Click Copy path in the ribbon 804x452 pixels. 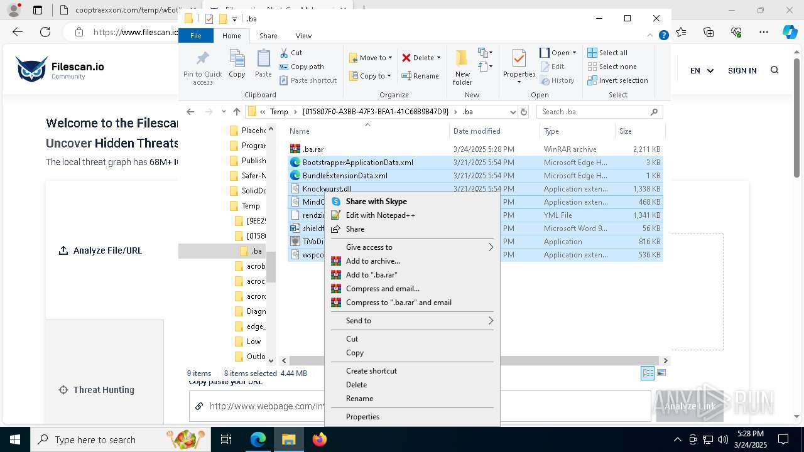pos(301,67)
